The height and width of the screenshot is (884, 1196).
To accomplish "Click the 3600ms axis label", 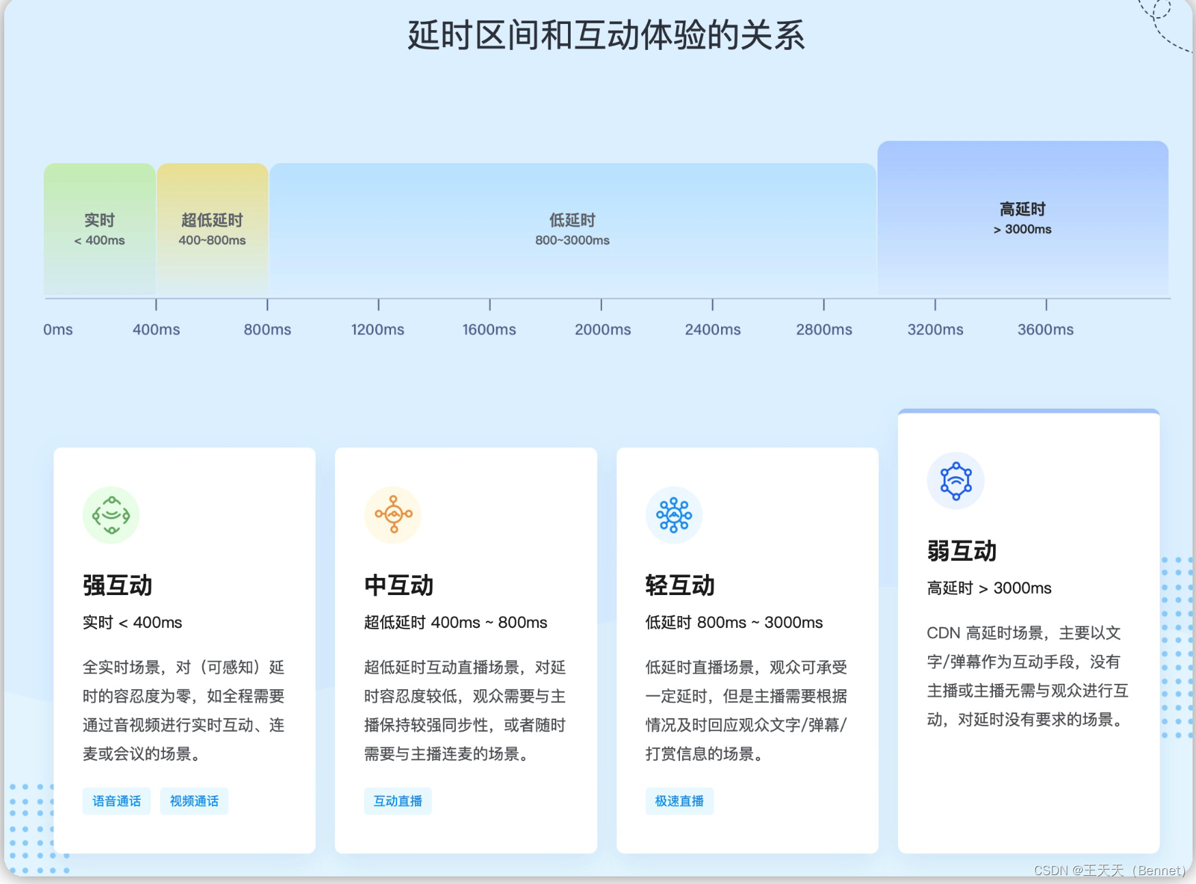I will click(1046, 329).
